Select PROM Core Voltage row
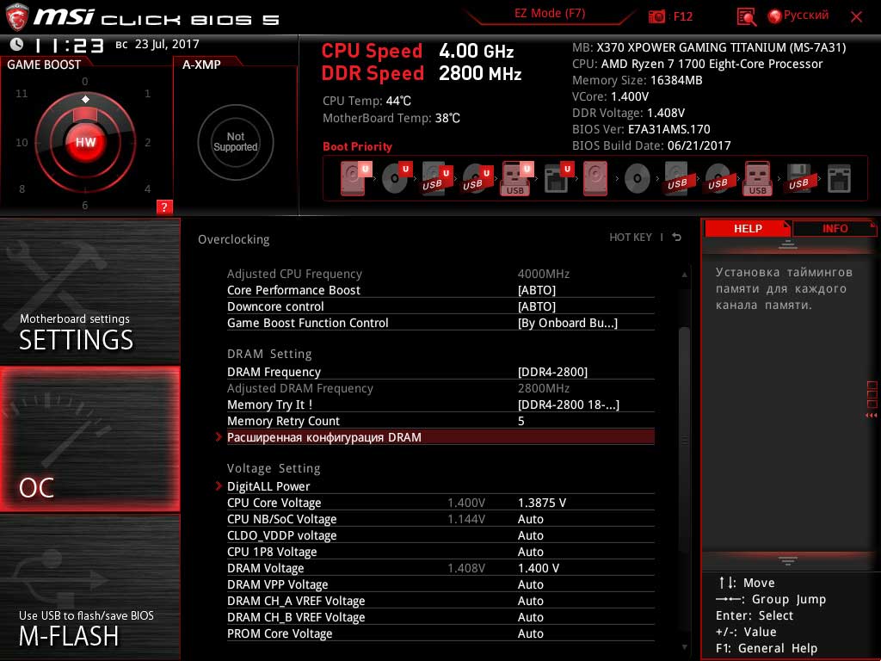The height and width of the screenshot is (661, 881). (x=440, y=633)
